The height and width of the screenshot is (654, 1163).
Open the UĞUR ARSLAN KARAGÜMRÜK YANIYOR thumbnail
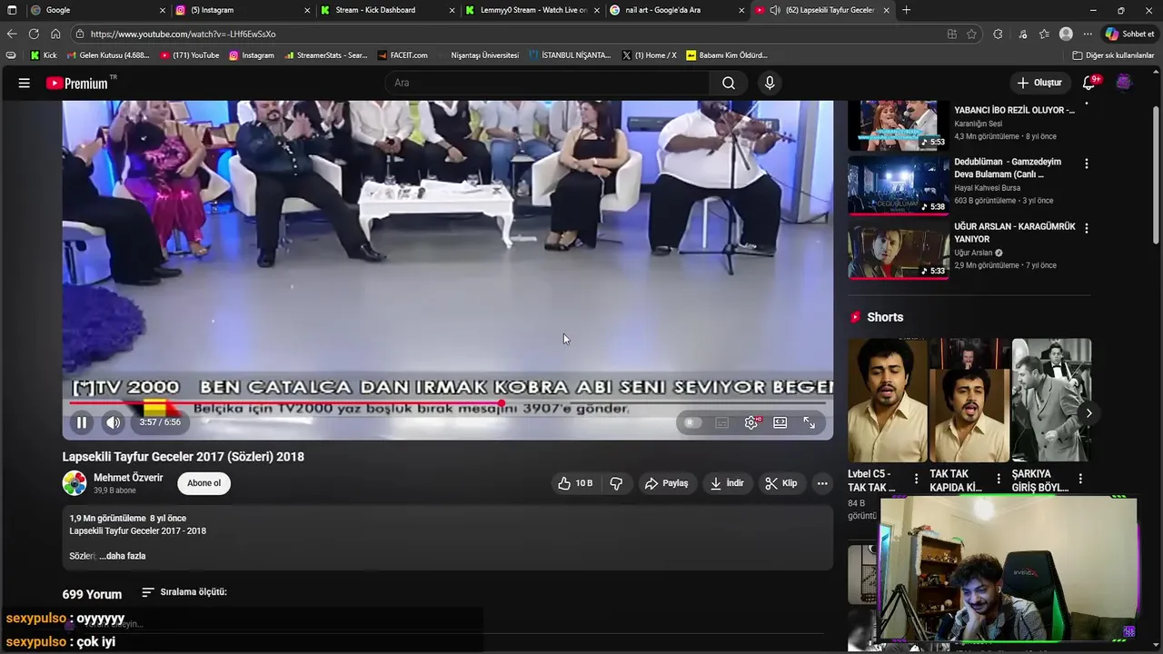[899, 250]
